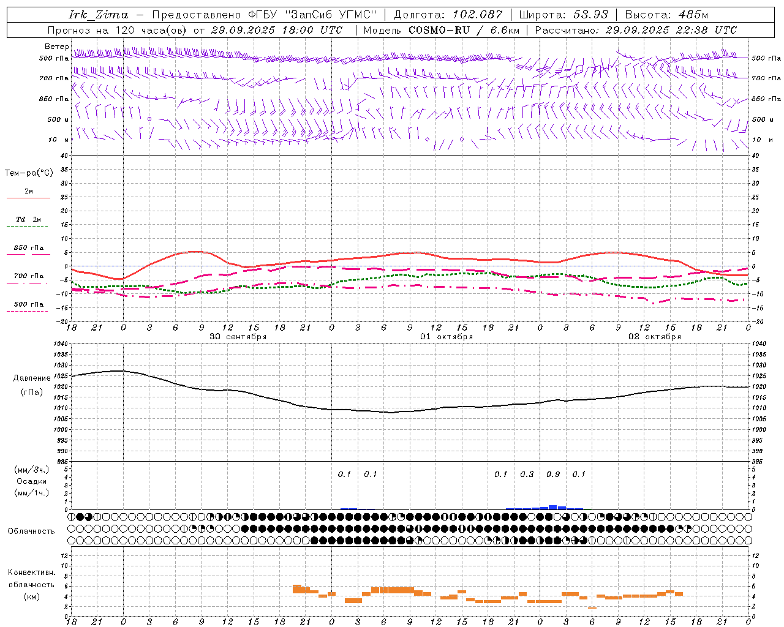Select the elevation value 485м
784x627 pixels.
click(x=693, y=15)
